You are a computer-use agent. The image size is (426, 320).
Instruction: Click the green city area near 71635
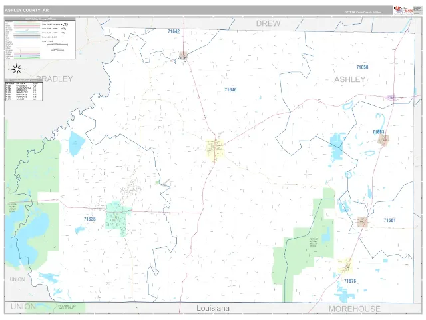coord(116,219)
